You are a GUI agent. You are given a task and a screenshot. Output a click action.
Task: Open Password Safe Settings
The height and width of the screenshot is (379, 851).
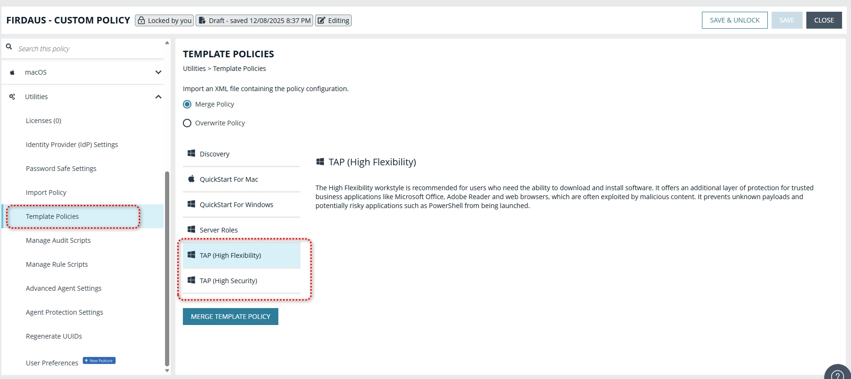tap(61, 169)
